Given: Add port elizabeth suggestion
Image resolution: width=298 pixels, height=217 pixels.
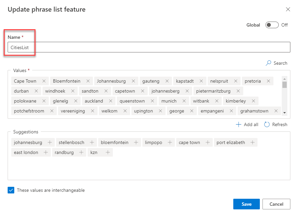Looking at the screenshot, I should click(253, 142).
